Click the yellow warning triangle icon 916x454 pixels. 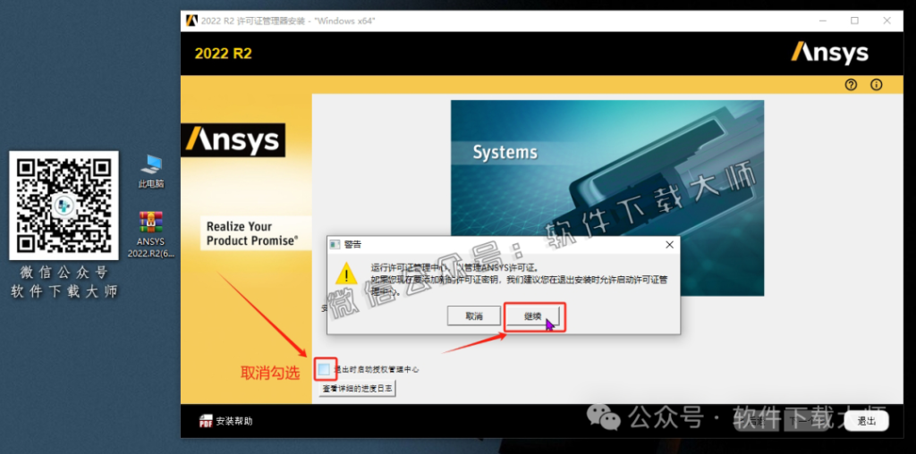coord(346,273)
